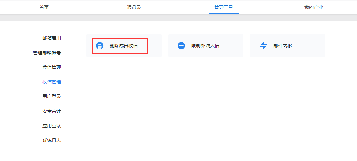Screen dimensions: 357x161
Task: Click the trash icon for 删除成员收信
Action: click(x=100, y=46)
